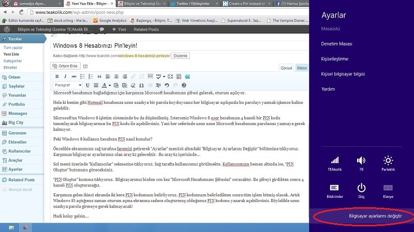Open the Yorumlar sidebar menu
Viewport: 414px width, 232px height.
22,95
